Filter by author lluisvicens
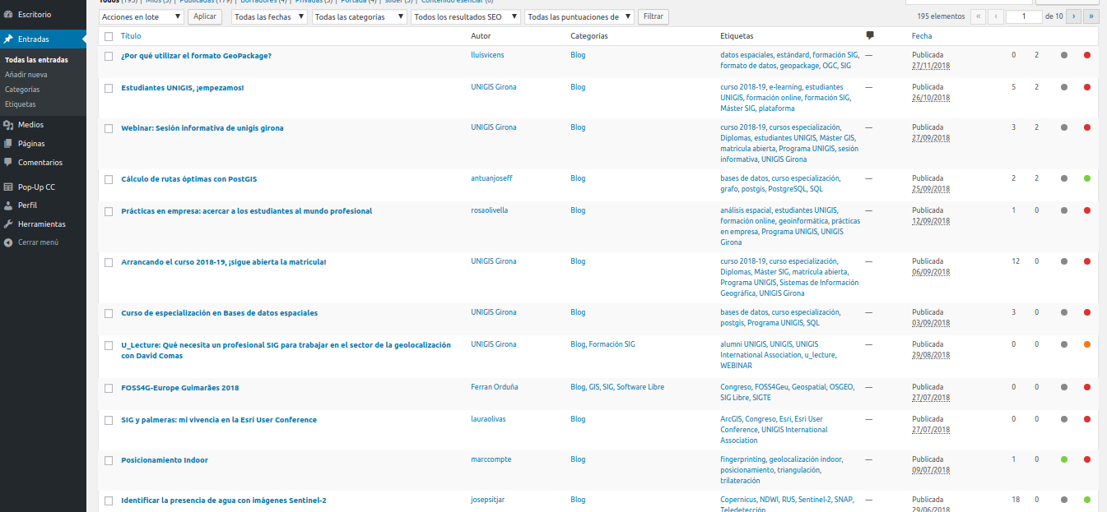This screenshot has height=512, width=1107. [x=489, y=55]
